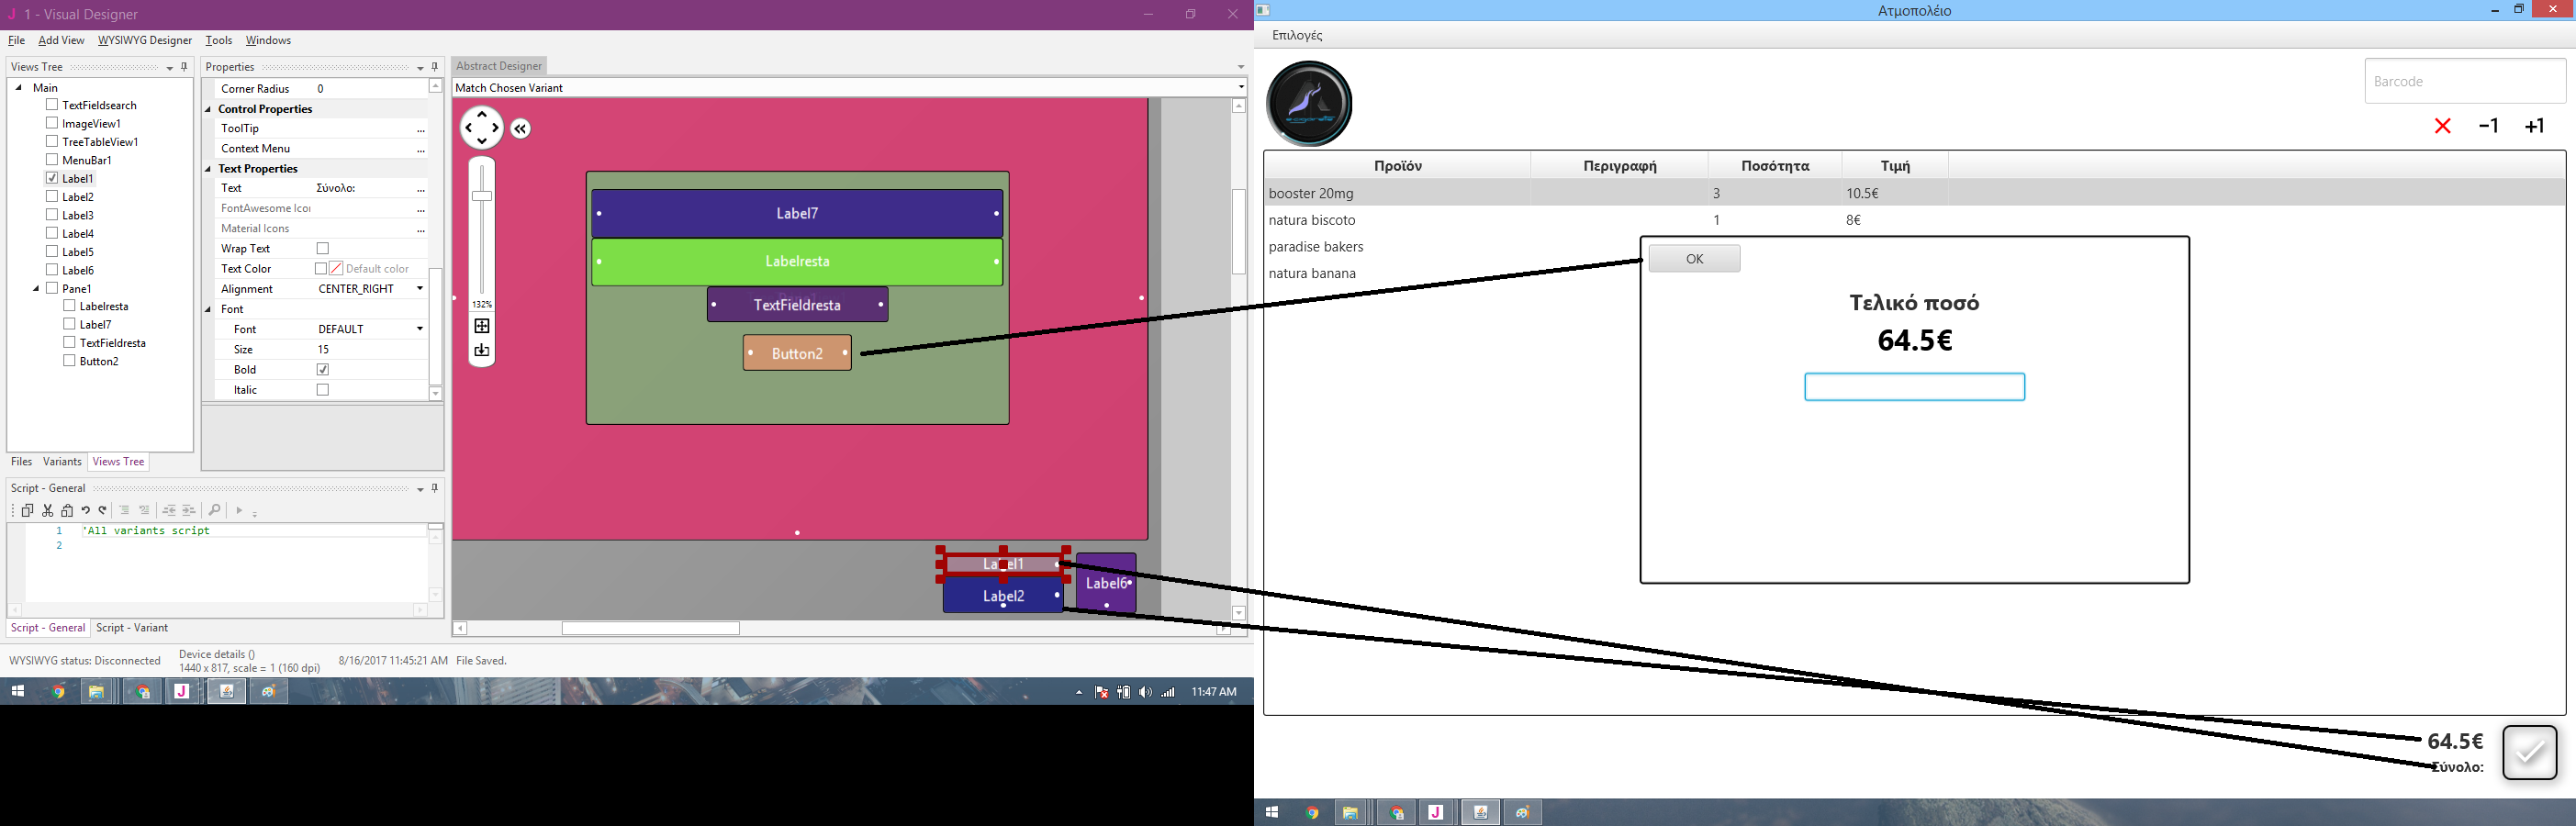2576x826 pixels.
Task: Open the WYSIWYG Designer menu
Action: [x=144, y=40]
